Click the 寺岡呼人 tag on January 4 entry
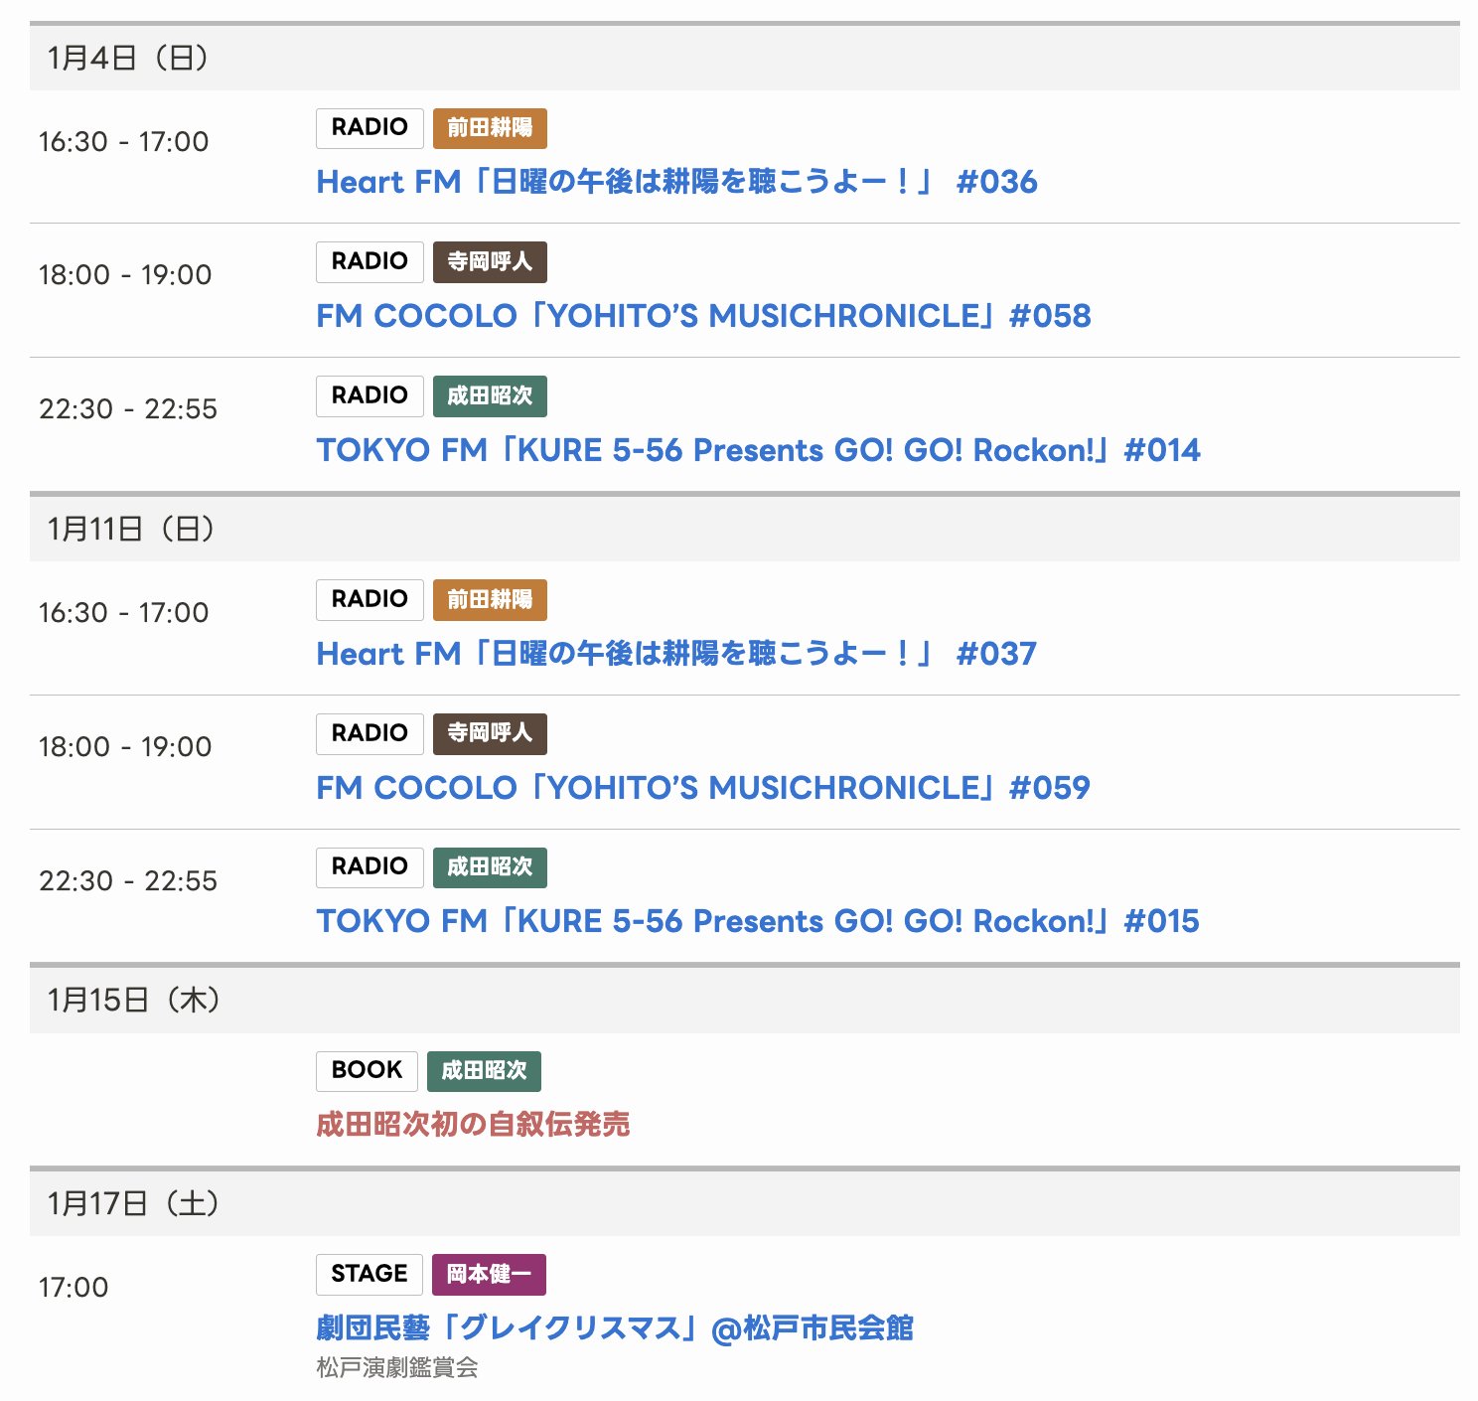This screenshot has width=1478, height=1401. pyautogui.click(x=490, y=262)
